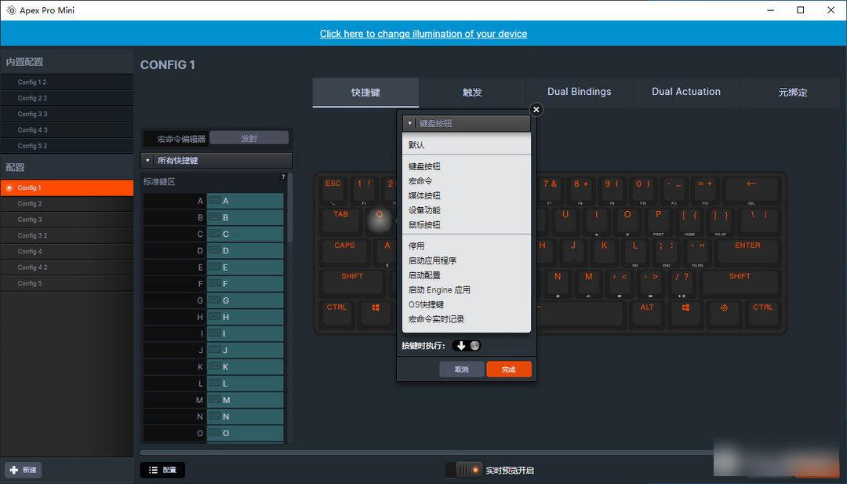Click the keyboard icon in row E
The width and height of the screenshot is (847, 484).
tap(214, 267)
